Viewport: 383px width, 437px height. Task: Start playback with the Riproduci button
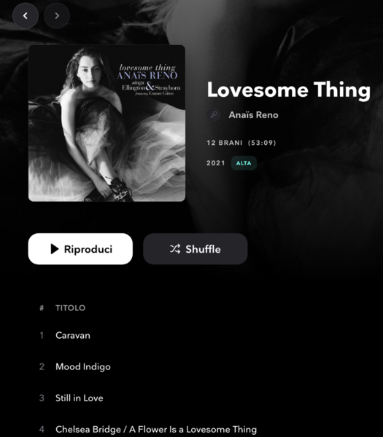(80, 249)
